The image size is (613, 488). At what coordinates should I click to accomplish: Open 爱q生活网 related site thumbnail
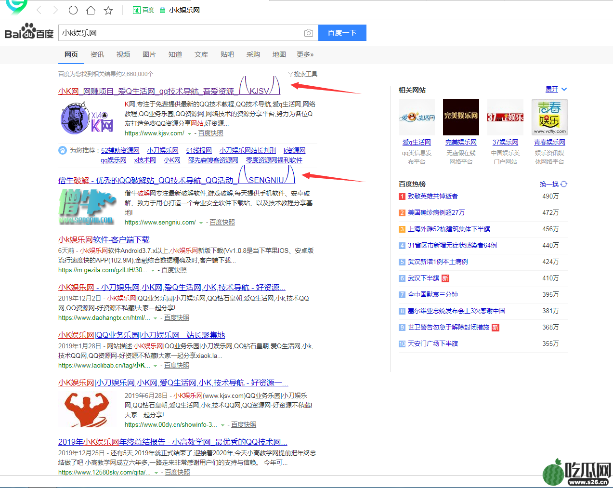click(x=417, y=117)
